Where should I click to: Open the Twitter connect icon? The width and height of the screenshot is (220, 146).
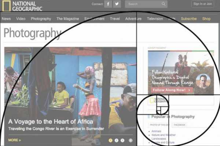point(117,4)
